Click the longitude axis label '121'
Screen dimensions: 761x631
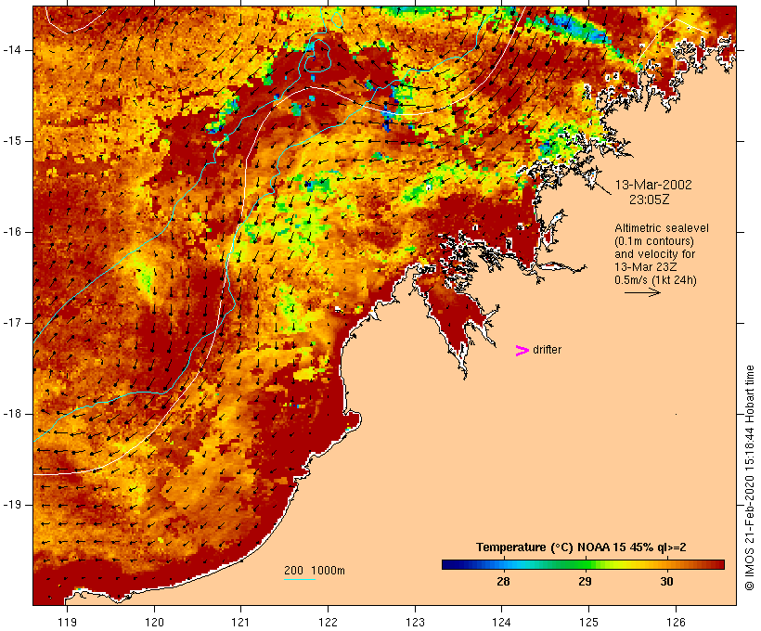pyautogui.click(x=240, y=622)
